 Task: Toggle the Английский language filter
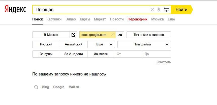pos(74,44)
